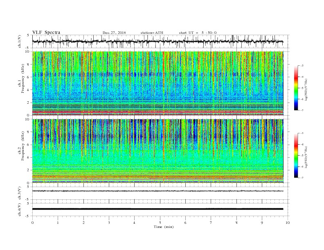The image size is (324, 250).
Task: Click the ch.1 spectrogram color scale bar
Action: click(x=296, y=88)
